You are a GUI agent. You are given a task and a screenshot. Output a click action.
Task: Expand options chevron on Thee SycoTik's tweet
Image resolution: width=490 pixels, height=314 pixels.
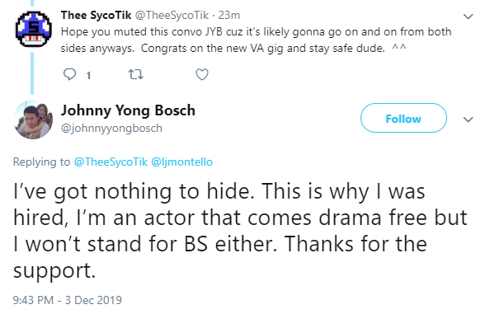(468, 16)
